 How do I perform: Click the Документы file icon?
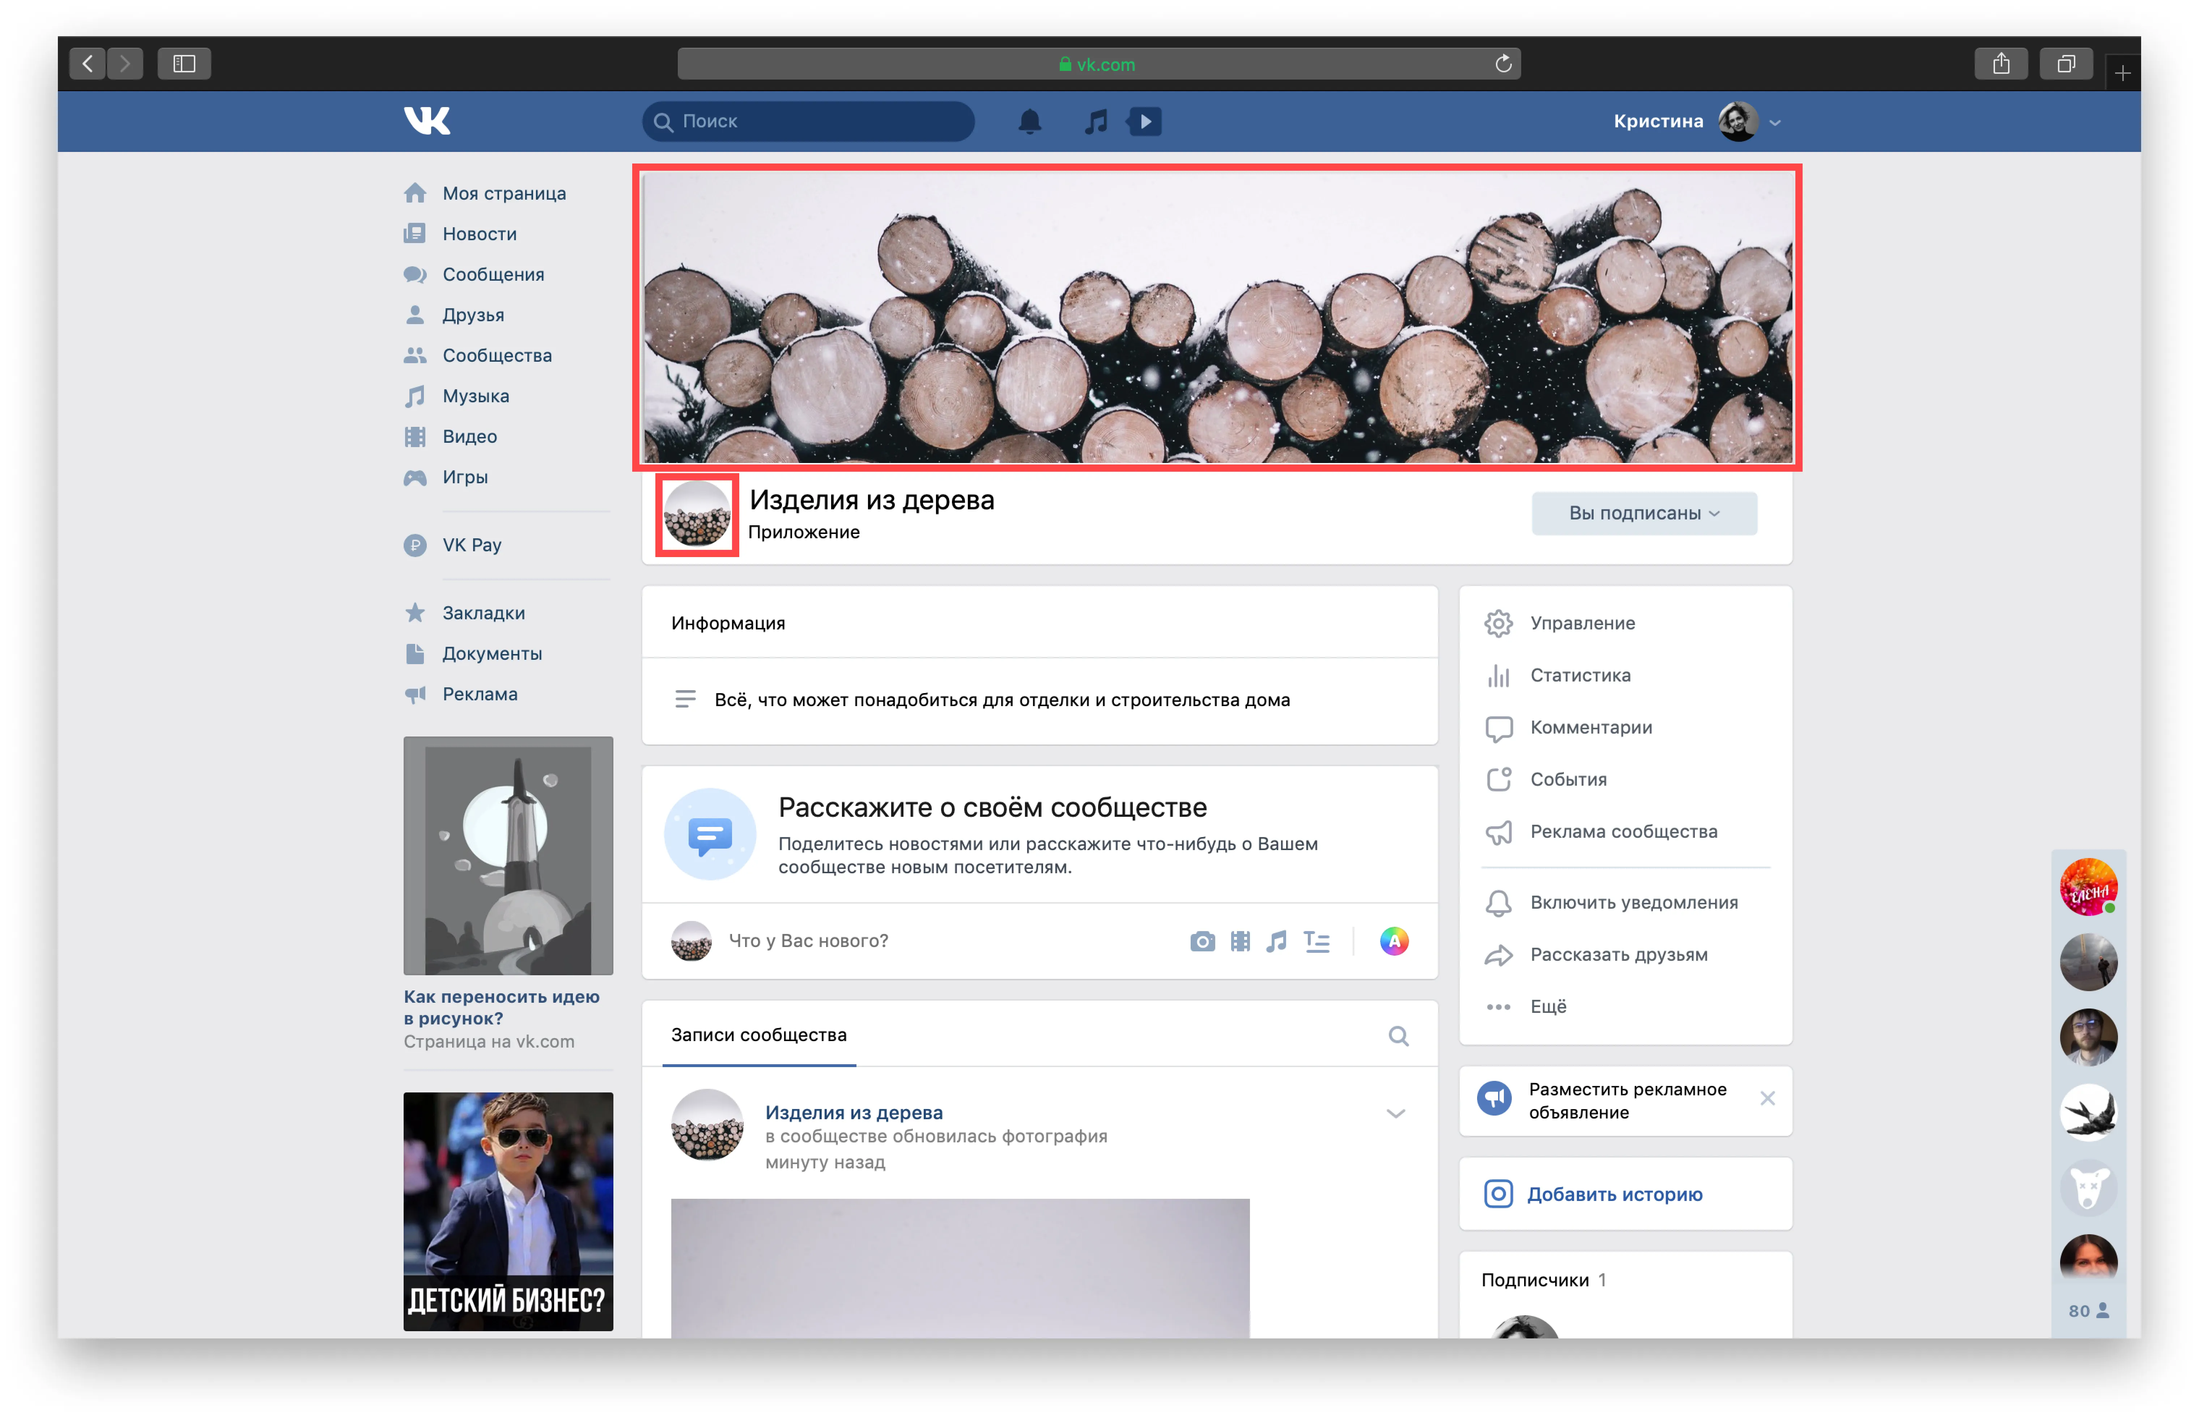tap(415, 653)
